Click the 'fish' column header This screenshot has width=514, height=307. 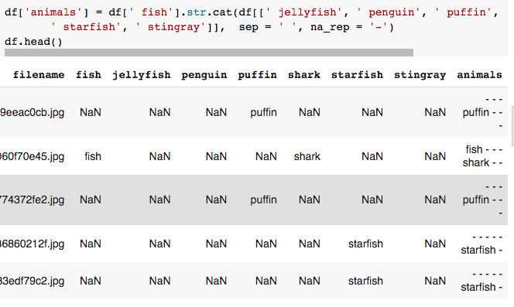[88, 75]
